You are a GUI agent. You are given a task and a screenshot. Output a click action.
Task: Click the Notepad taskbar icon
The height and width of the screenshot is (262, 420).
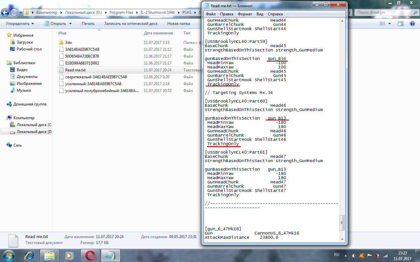coord(111,255)
